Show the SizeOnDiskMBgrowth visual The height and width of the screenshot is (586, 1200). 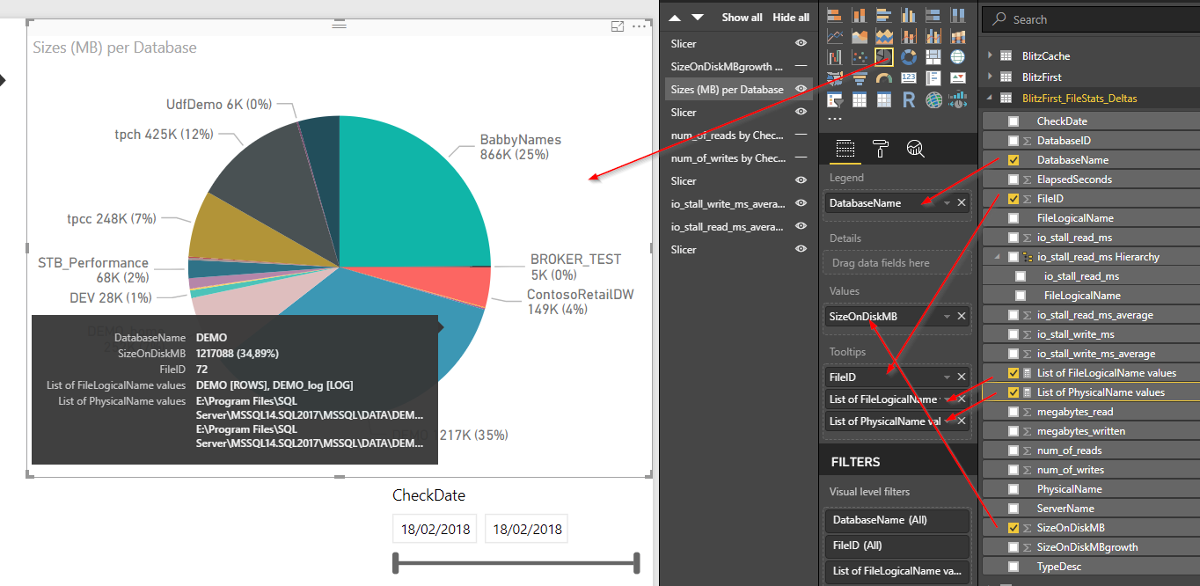[801, 66]
